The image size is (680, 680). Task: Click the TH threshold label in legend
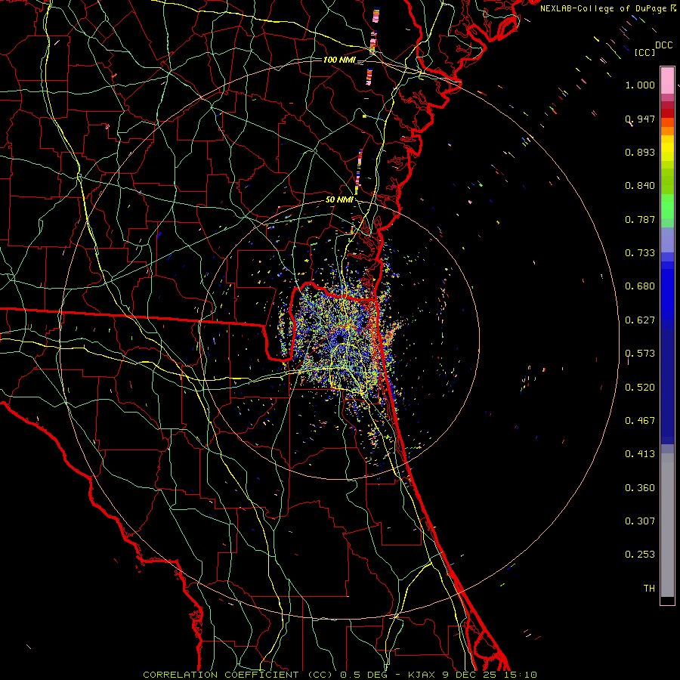click(649, 589)
